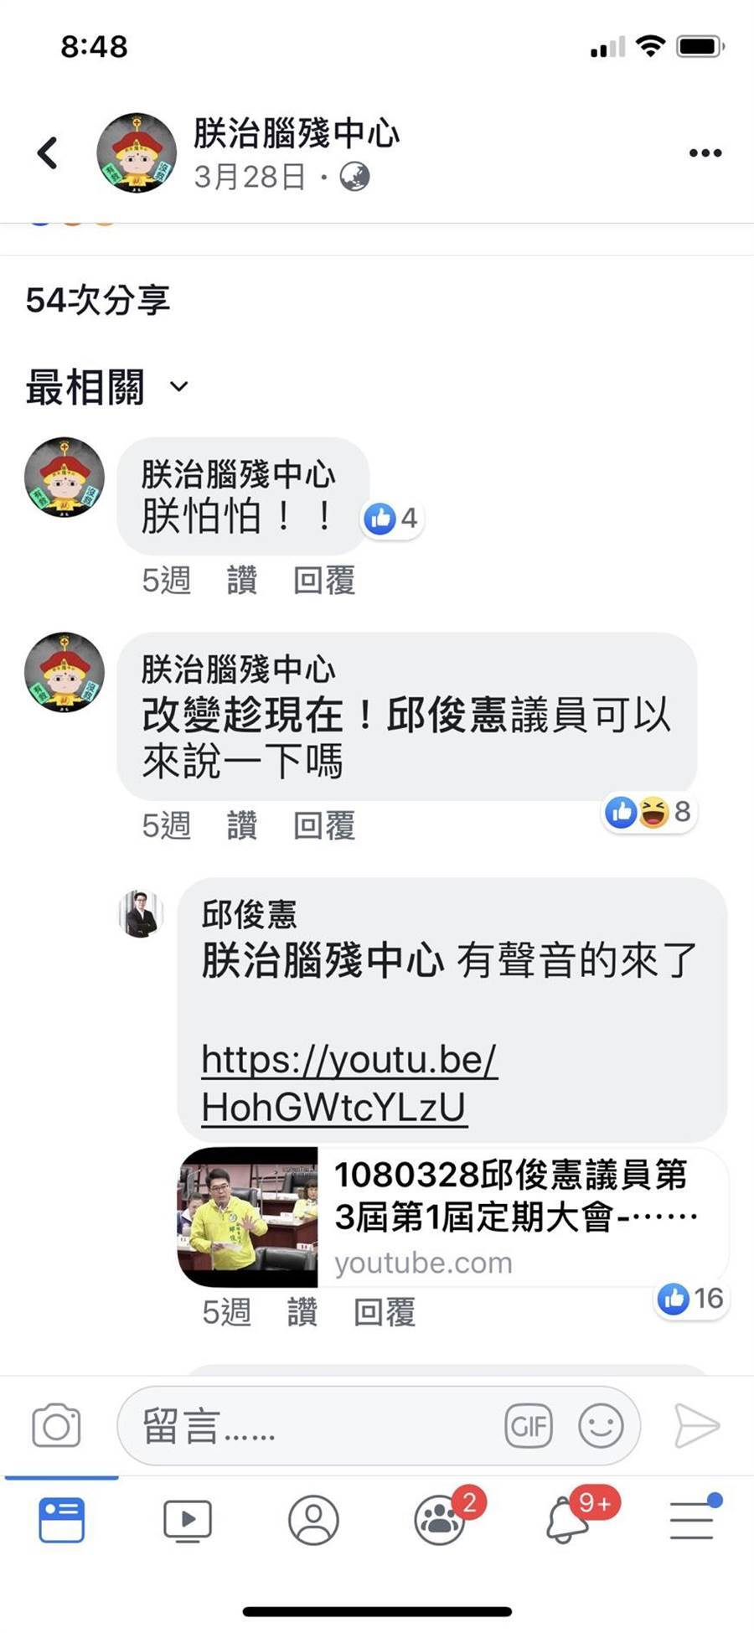Open the Watch video tab
The width and height of the screenshot is (754, 1633).
[x=188, y=1521]
